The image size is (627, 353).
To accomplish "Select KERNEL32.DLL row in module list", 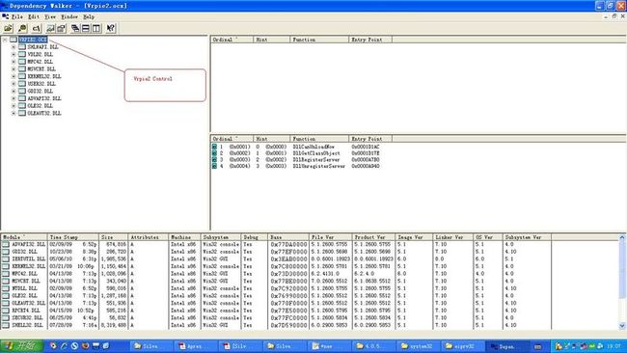I will 276,266.
